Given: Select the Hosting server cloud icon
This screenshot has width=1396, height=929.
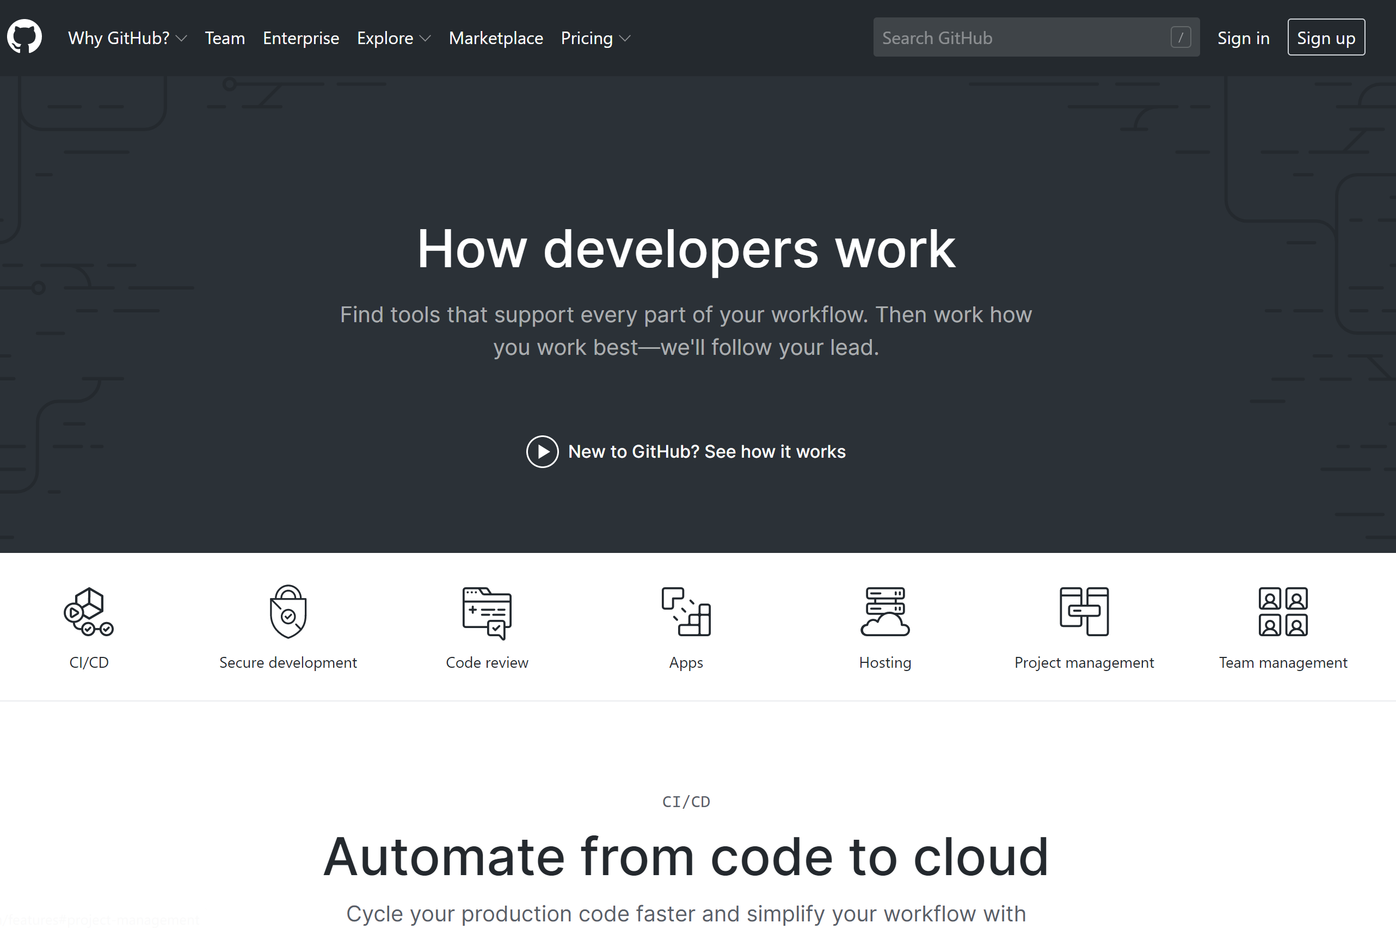Looking at the screenshot, I should (885, 611).
